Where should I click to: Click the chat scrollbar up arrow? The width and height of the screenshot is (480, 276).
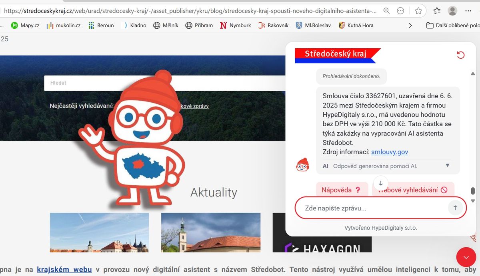[473, 74]
